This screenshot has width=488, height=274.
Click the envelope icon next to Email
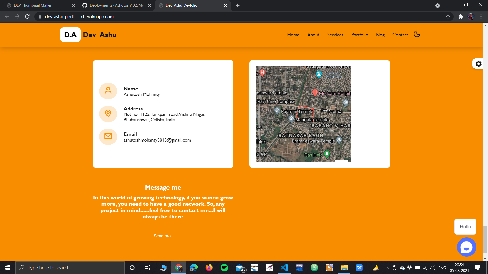pos(108,136)
